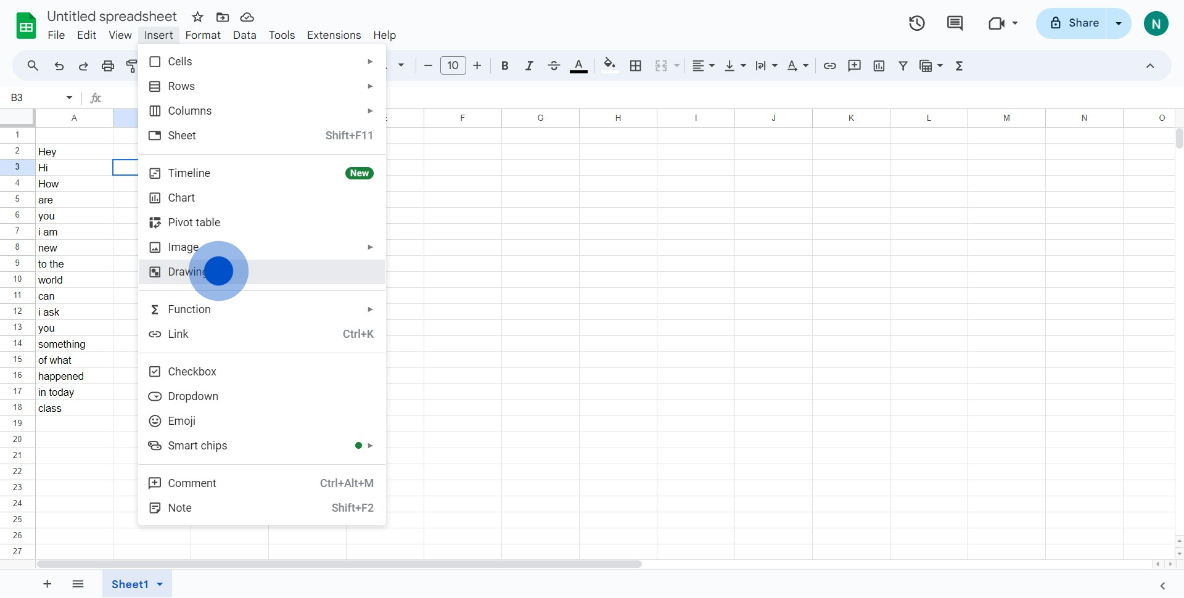Click the create filter funnel icon
Viewport: 1184px width, 598px height.
click(903, 66)
